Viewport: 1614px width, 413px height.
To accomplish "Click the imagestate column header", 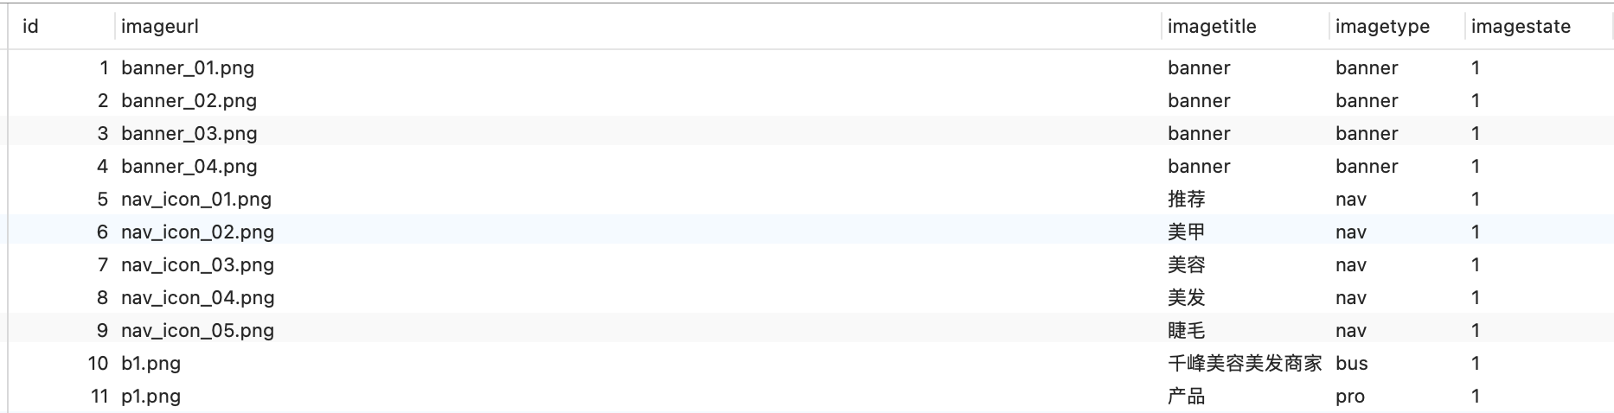I will point(1538,27).
